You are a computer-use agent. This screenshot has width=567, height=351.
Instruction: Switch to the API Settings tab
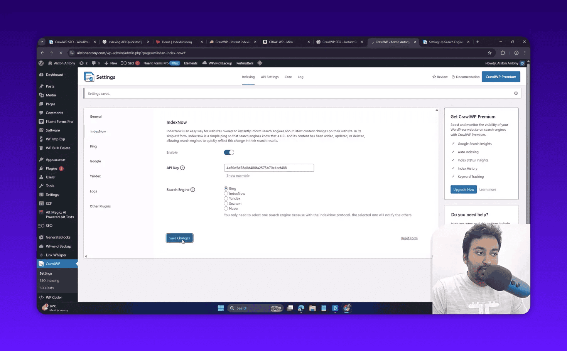tap(270, 77)
